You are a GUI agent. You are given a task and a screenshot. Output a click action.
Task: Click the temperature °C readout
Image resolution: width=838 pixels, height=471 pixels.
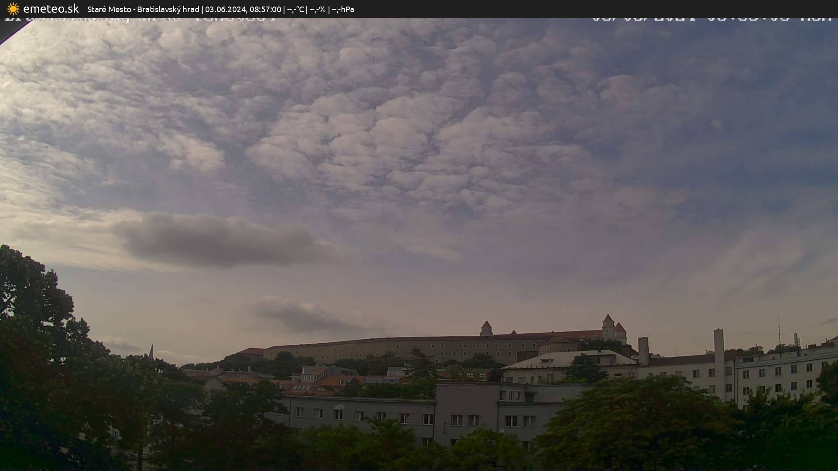[295, 9]
